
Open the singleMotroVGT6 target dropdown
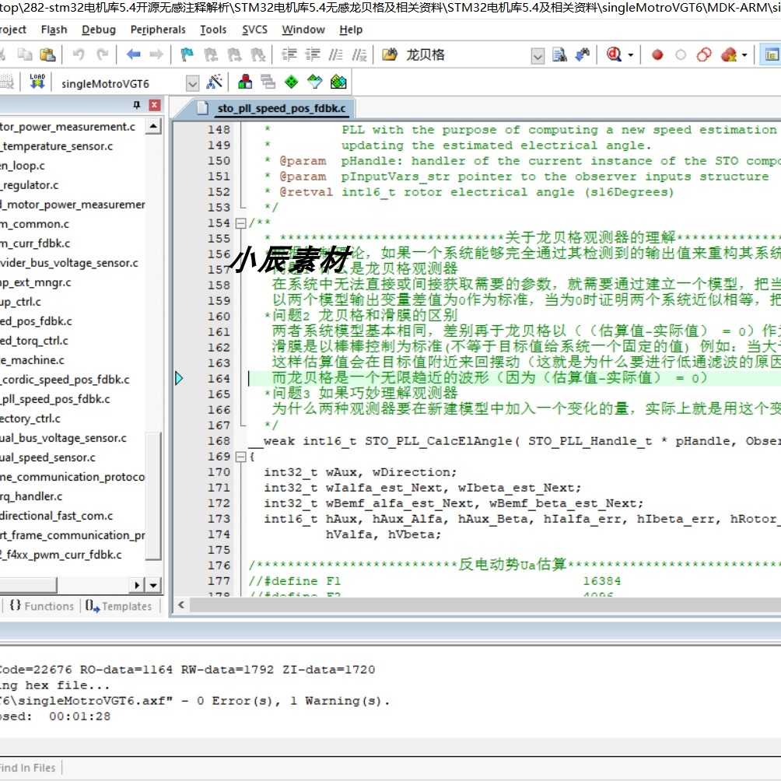[192, 83]
